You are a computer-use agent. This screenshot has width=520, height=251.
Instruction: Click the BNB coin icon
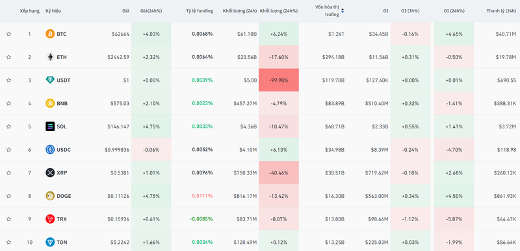pos(50,103)
